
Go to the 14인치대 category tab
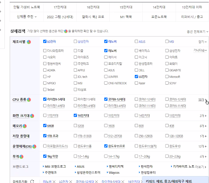(159, 7)
